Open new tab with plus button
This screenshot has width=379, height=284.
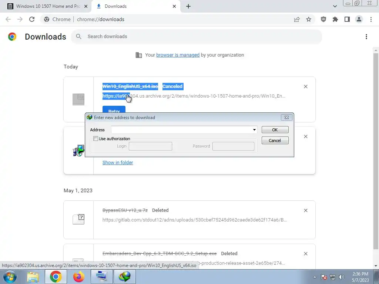(x=188, y=6)
